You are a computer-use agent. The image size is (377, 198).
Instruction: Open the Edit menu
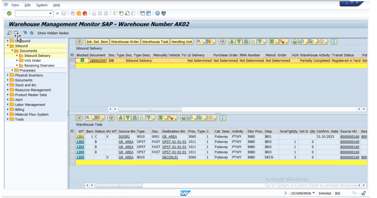27,5
